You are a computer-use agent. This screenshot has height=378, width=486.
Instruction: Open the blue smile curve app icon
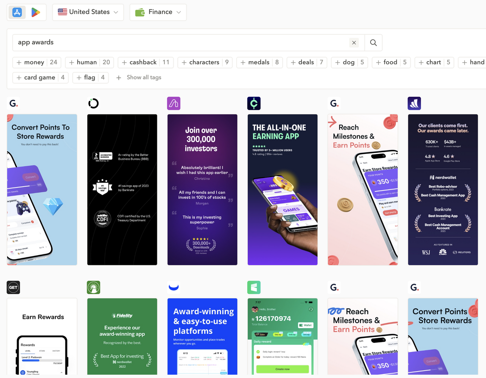coord(174,287)
